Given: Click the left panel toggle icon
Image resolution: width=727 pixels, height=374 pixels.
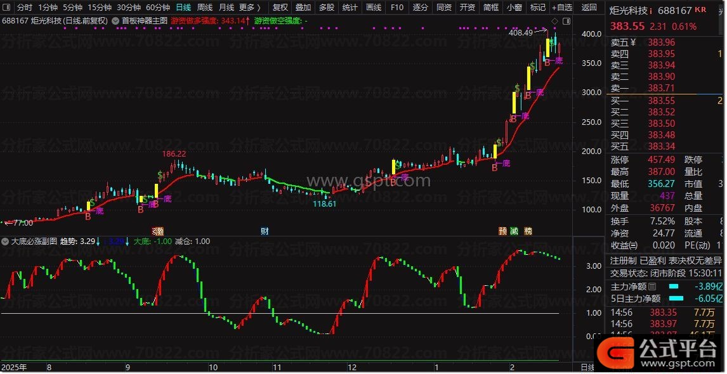Looking at the screenshot, I should (6, 8).
